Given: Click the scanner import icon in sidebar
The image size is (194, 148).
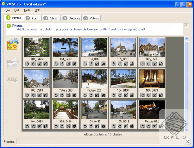Looking at the screenshot, I should (x=13, y=63).
